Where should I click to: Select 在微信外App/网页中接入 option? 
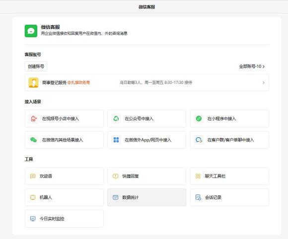tap(147, 140)
